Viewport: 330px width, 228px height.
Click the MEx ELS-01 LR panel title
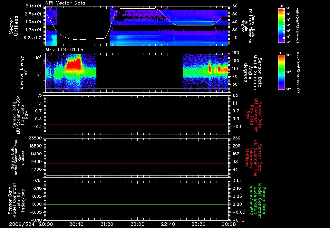tap(64, 50)
